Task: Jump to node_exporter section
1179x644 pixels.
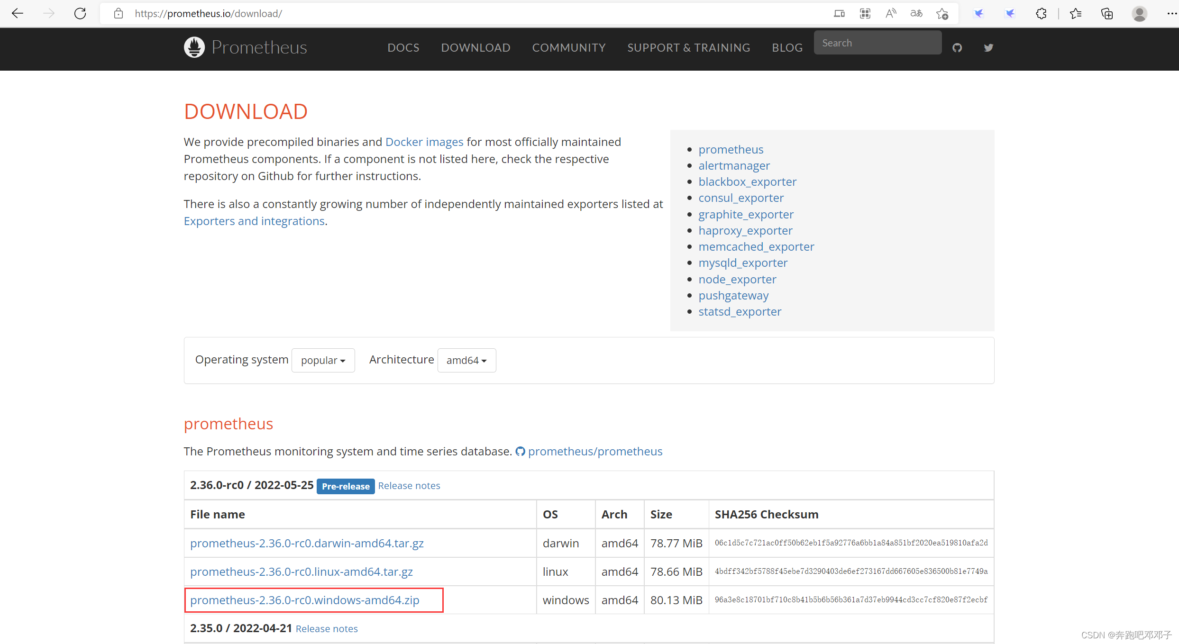Action: (737, 279)
